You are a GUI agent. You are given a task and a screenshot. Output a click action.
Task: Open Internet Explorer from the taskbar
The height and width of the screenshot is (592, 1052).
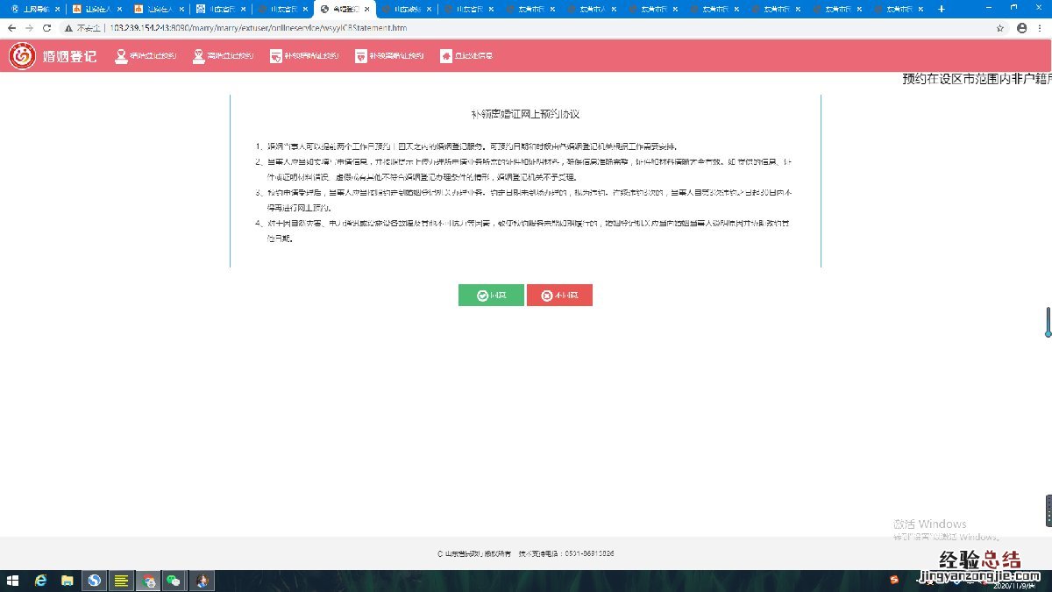(x=40, y=581)
